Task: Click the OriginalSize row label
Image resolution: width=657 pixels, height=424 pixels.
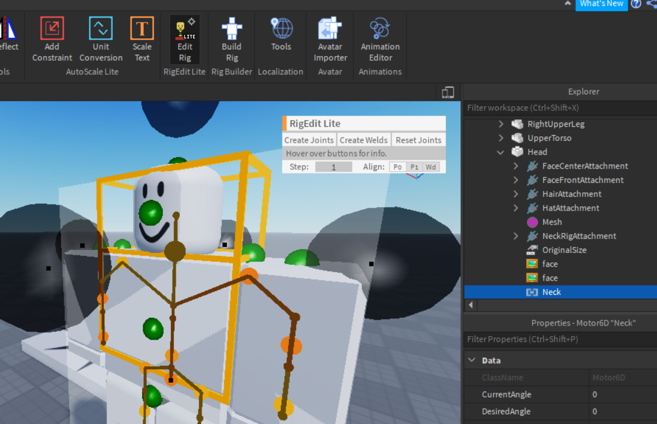Action: click(x=564, y=250)
